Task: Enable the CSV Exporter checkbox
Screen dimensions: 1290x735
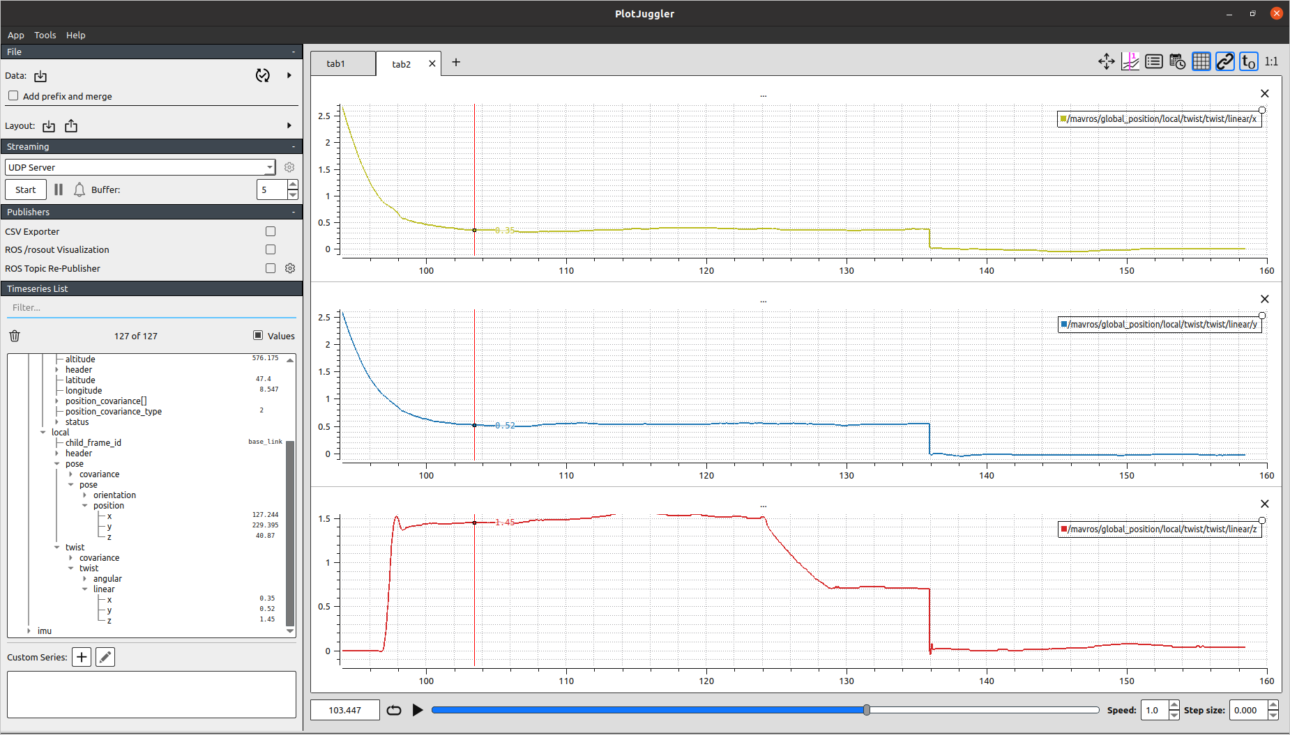Action: (x=271, y=231)
